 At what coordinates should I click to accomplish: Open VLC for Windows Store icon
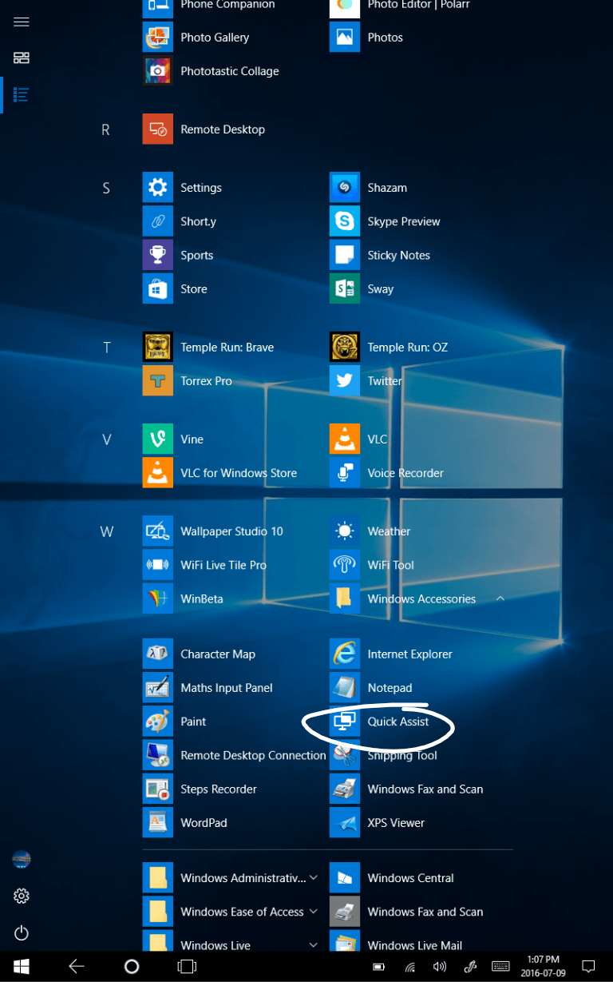[158, 472]
